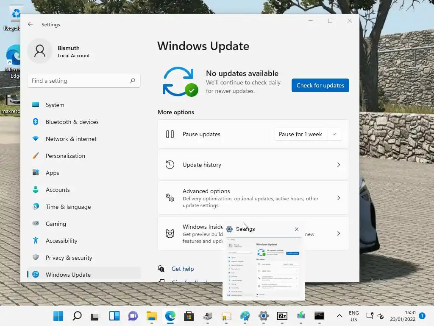Click the Paint icon in taskbar

coord(245,316)
